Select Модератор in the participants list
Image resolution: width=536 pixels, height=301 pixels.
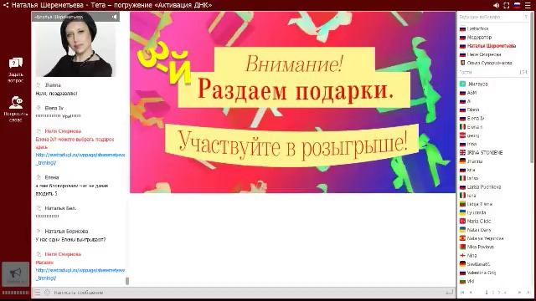[x=479, y=37]
